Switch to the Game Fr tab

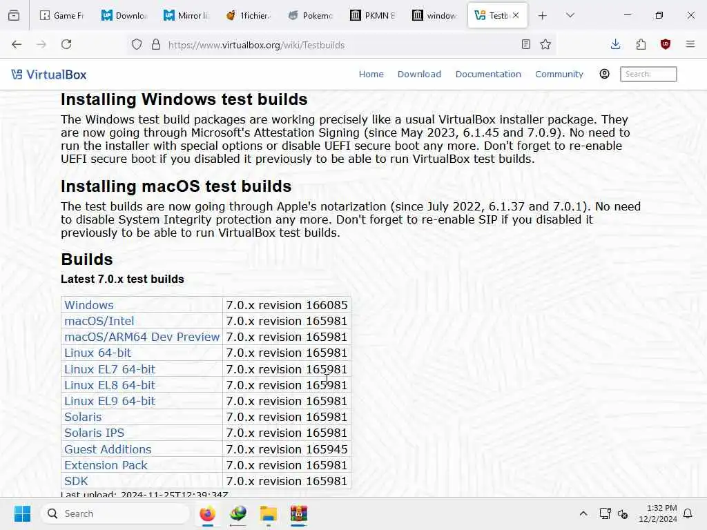pos(62,15)
